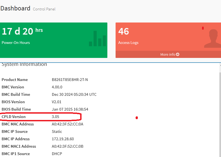This screenshot has width=221, height=157.
Task: Click the BMC Version value 4.00.0
Action: pyautogui.click(x=57, y=87)
